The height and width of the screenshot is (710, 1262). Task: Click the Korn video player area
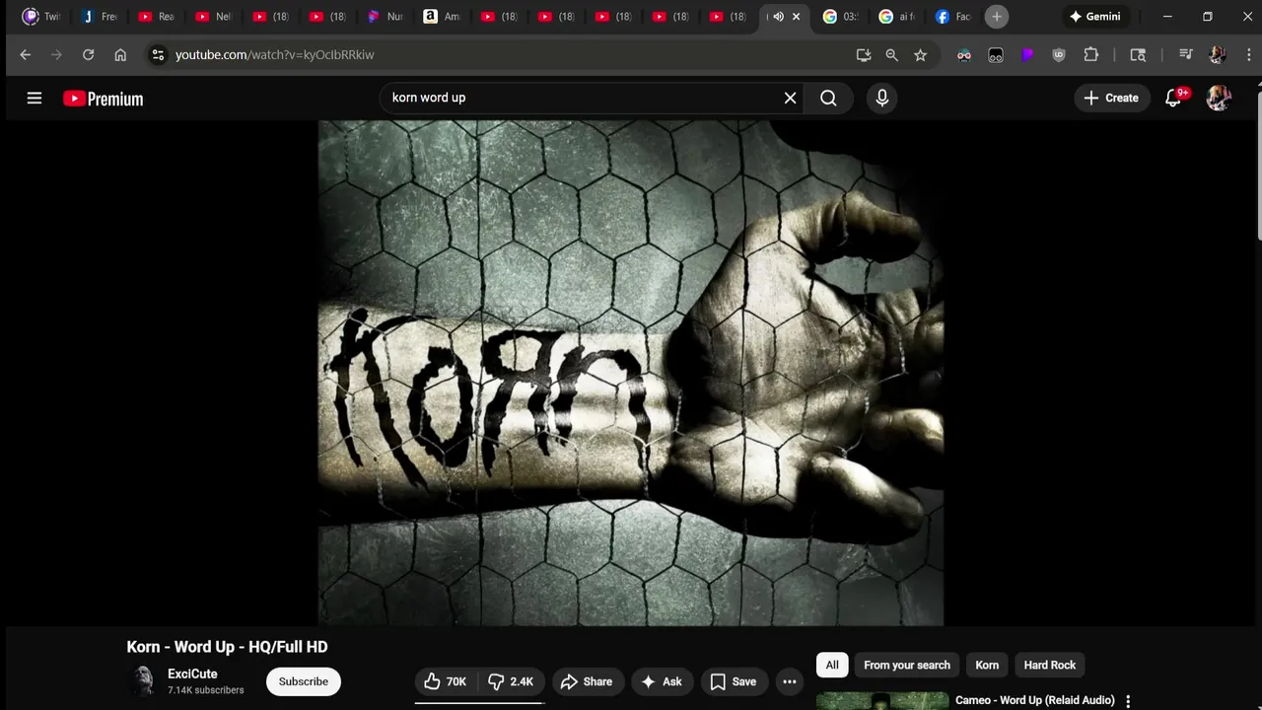tap(631, 373)
